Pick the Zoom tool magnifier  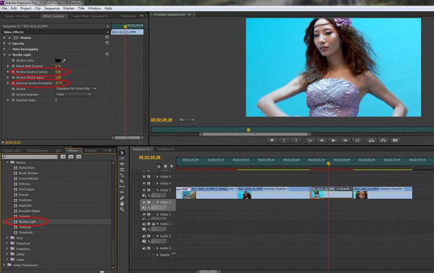pos(122,209)
